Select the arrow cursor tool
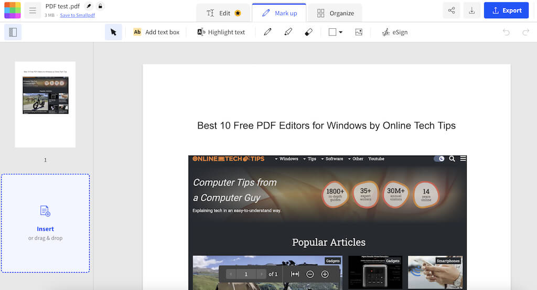 pyautogui.click(x=113, y=32)
